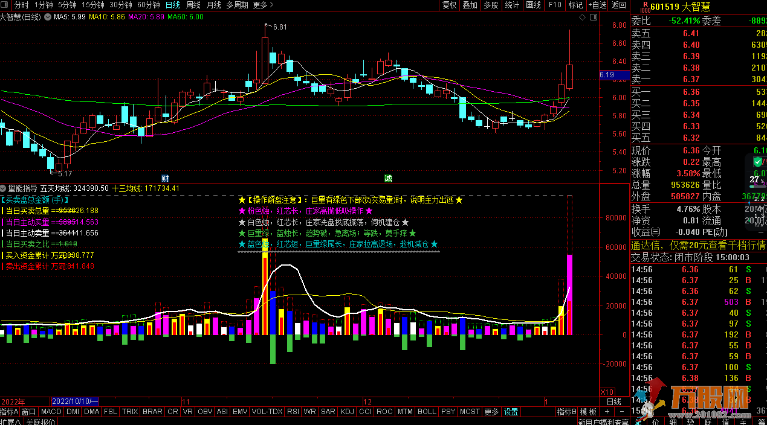Click the 减 marker under the candlestick chart
Screen dimensions: 767x425
tap(388, 179)
